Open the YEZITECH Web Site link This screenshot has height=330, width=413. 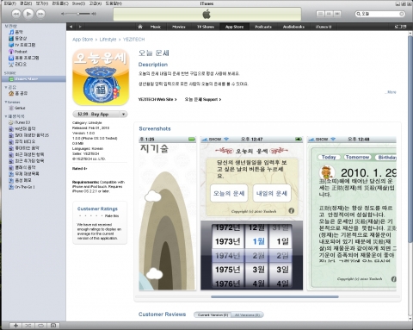tap(157, 99)
